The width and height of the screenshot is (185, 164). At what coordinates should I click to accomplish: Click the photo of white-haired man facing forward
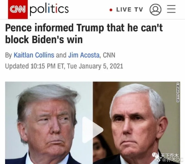(x=136, y=123)
